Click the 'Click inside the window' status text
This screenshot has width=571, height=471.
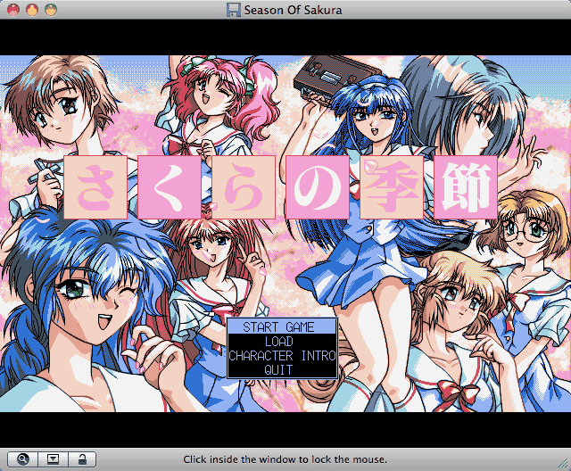pyautogui.click(x=285, y=459)
